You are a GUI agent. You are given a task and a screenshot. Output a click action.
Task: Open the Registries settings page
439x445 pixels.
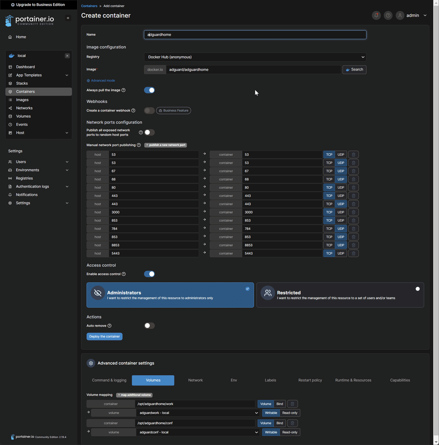(x=24, y=178)
